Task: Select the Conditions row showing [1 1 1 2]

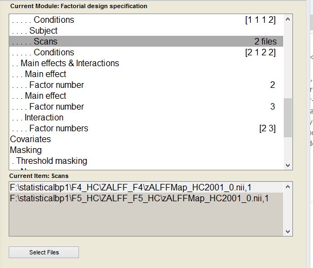Action: pyautogui.click(x=146, y=20)
